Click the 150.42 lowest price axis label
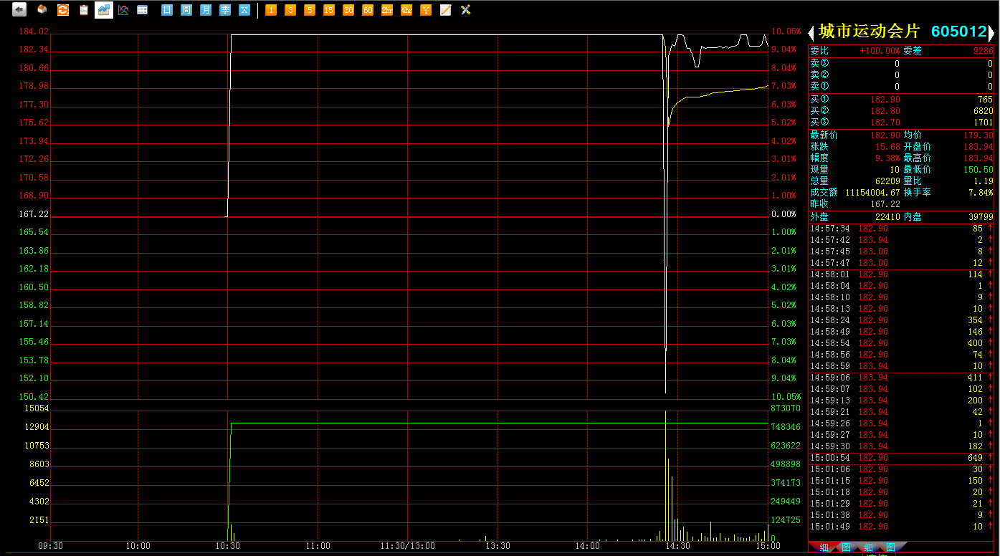The width and height of the screenshot is (1000, 556). (x=34, y=397)
